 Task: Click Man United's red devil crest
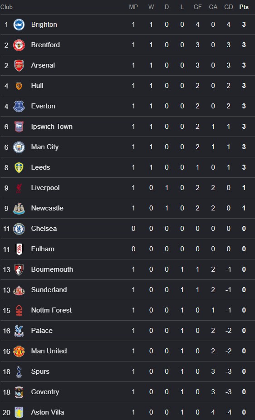pyautogui.click(x=19, y=351)
